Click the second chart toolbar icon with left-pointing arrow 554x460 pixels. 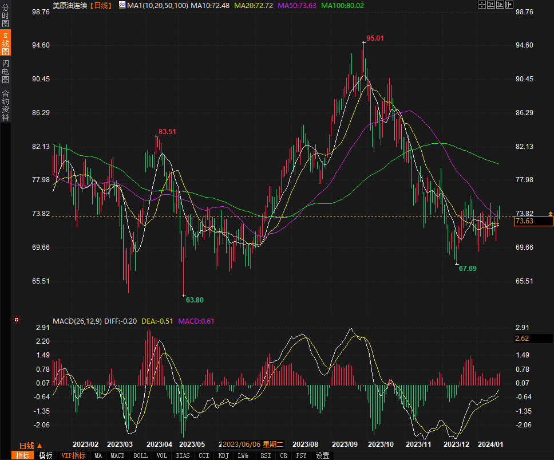[490, 5]
